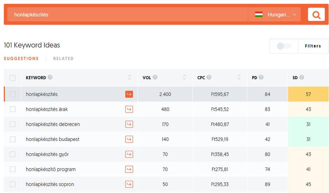The height and width of the screenshot is (193, 329).
Task: Click the CPC value Ft545,52
Action: tap(220, 109)
